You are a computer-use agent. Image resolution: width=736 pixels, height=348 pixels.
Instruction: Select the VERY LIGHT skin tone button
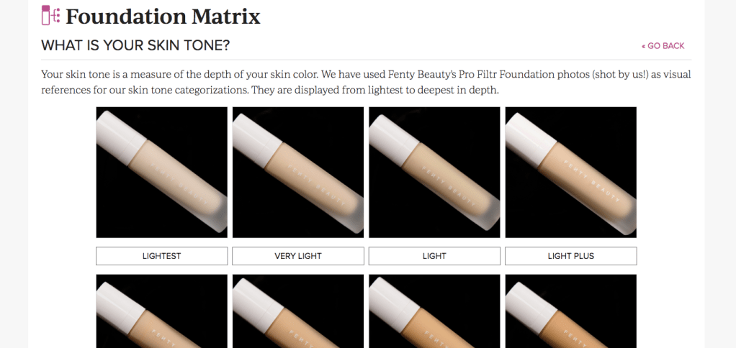click(x=298, y=256)
